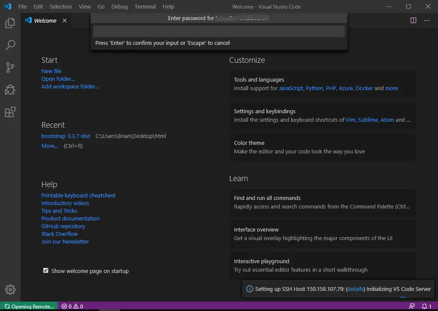438x311 pixels.
Task: Open the Terminal menu
Action: [145, 6]
